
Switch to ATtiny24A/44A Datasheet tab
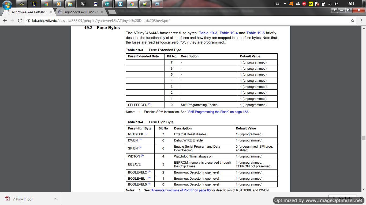(29, 12)
